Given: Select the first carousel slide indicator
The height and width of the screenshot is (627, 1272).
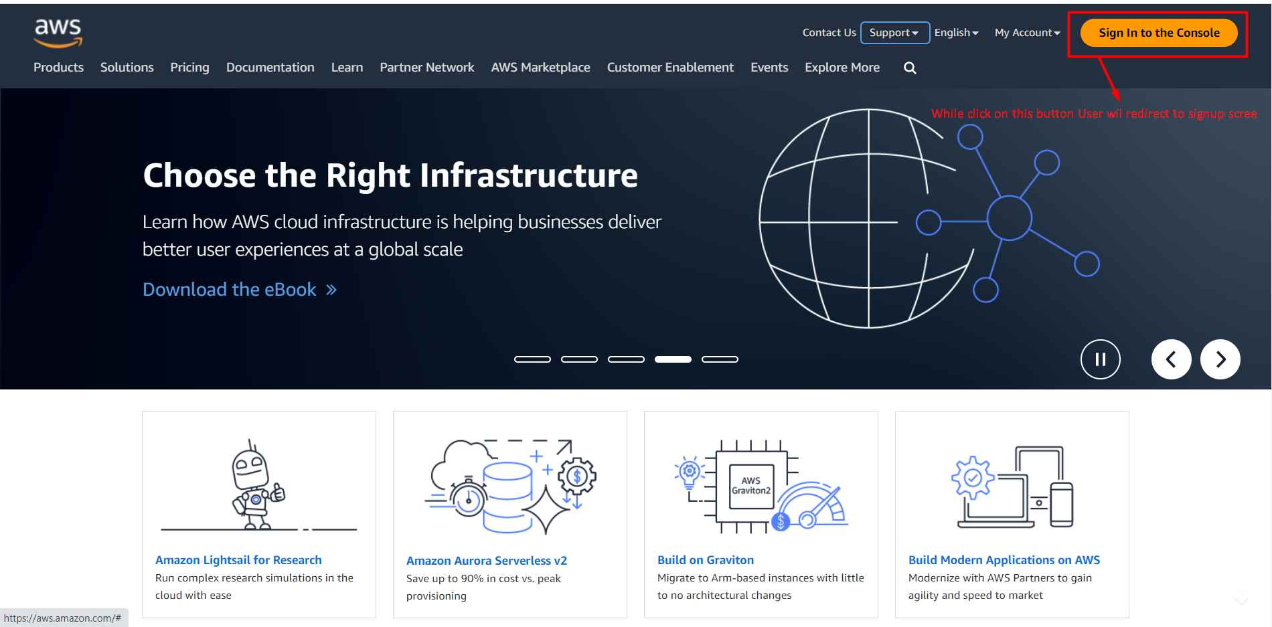Looking at the screenshot, I should coord(532,359).
